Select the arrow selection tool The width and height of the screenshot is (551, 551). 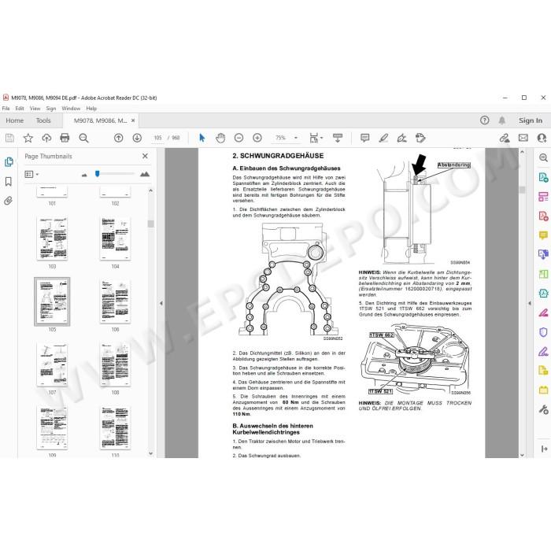[202, 138]
